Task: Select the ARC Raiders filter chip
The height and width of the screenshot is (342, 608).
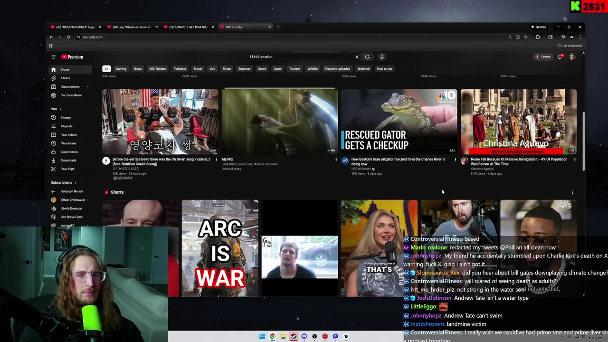Action: (157, 69)
